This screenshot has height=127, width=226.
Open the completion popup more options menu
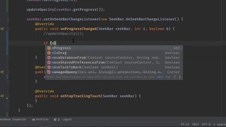(180, 77)
